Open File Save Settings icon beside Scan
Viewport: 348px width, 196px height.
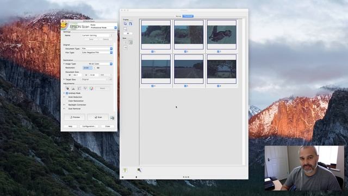point(113,118)
